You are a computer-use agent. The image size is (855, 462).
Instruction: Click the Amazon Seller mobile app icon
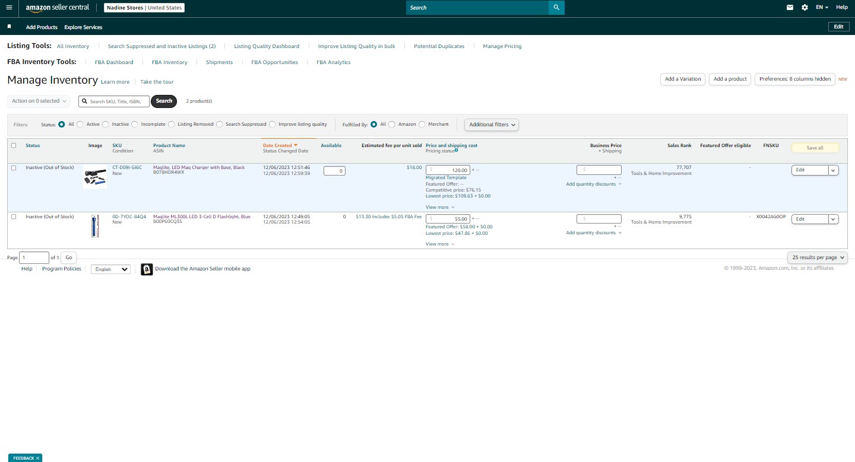point(147,269)
